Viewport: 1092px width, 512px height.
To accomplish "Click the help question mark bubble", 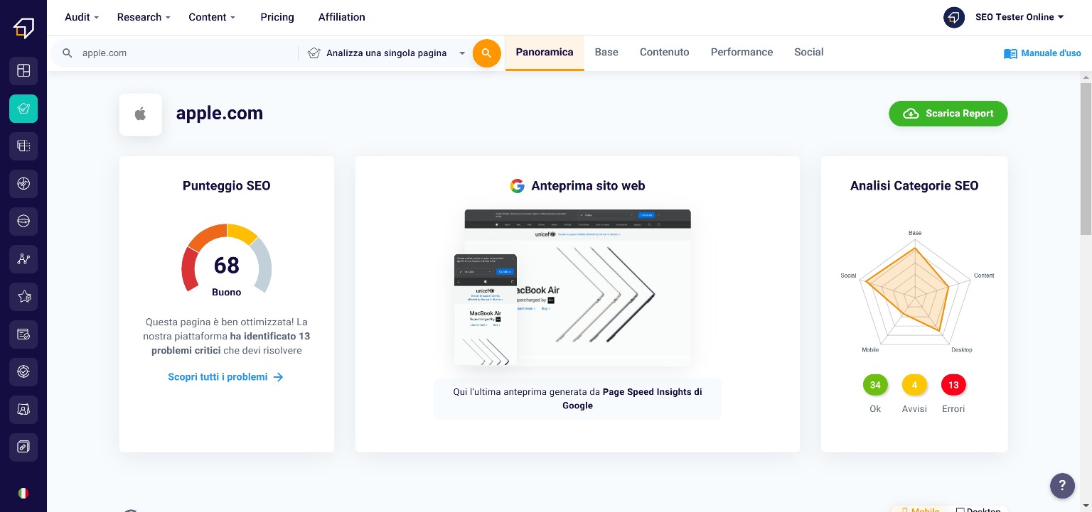I will (1062, 486).
